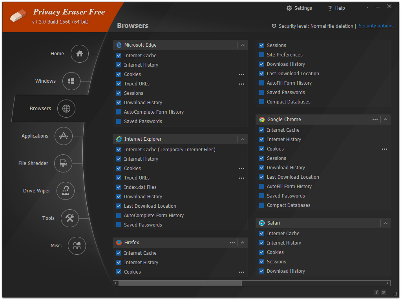Open Tools wrench icon in sidebar
The image size is (402, 301).
point(70,218)
